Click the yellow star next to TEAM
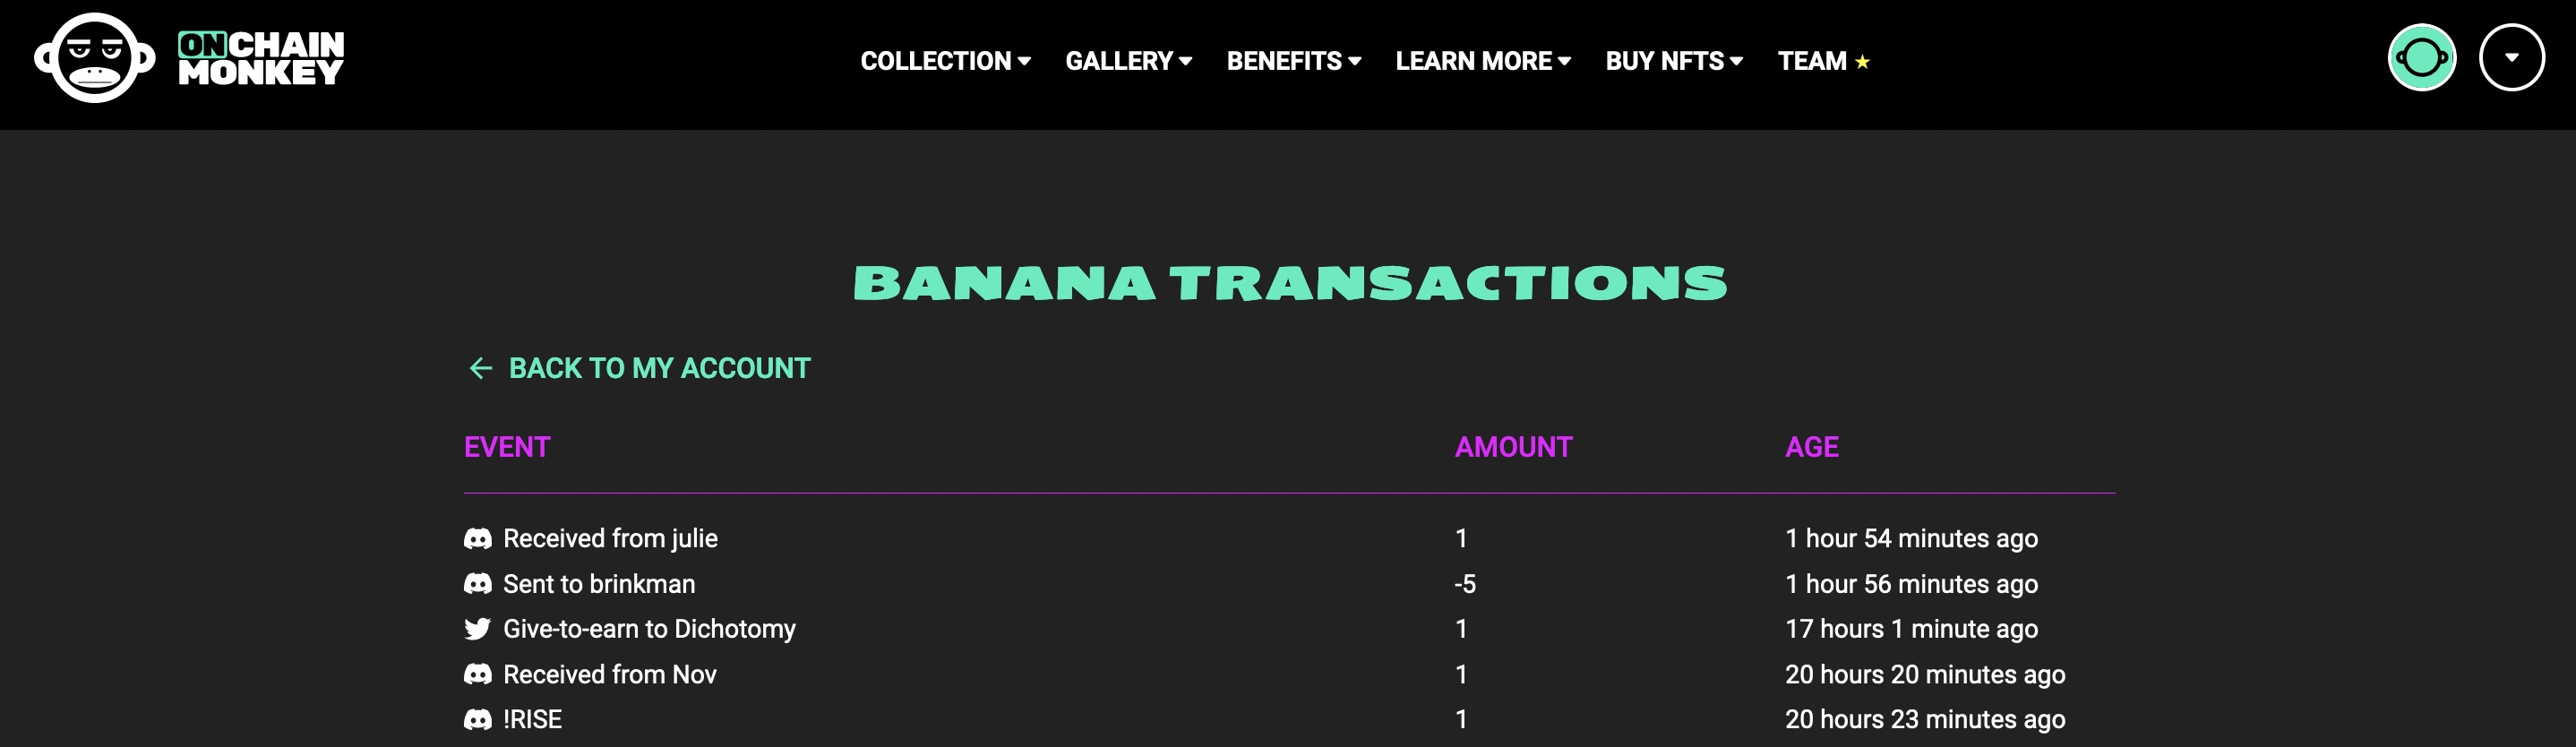This screenshot has height=747, width=2576. tap(1862, 62)
